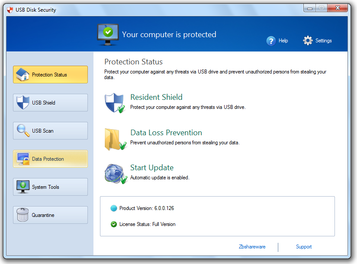Image resolution: width=357 pixels, height=264 pixels.
Task: Click the blue question mark Help icon
Action: click(271, 41)
